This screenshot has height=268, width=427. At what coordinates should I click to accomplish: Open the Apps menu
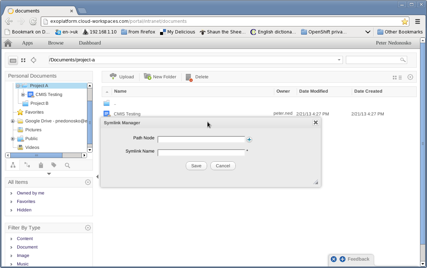pos(27,43)
